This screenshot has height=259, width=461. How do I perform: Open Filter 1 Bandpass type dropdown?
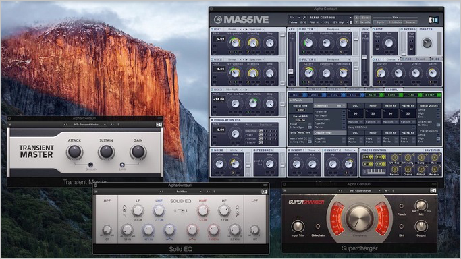[x=334, y=30]
